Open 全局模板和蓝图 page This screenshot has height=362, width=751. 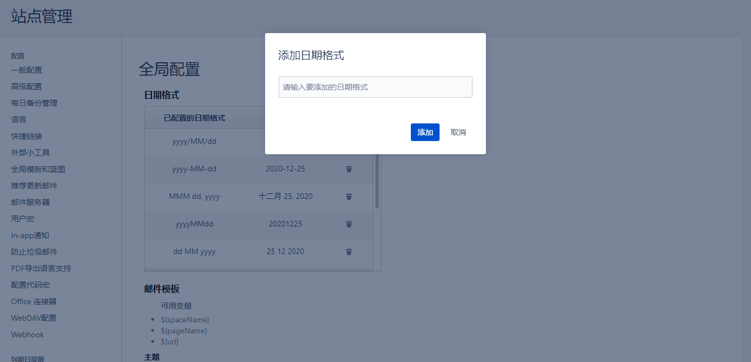tap(38, 169)
